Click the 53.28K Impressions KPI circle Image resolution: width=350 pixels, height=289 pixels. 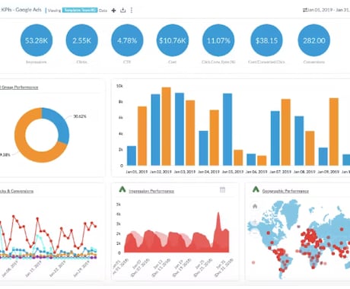point(37,40)
